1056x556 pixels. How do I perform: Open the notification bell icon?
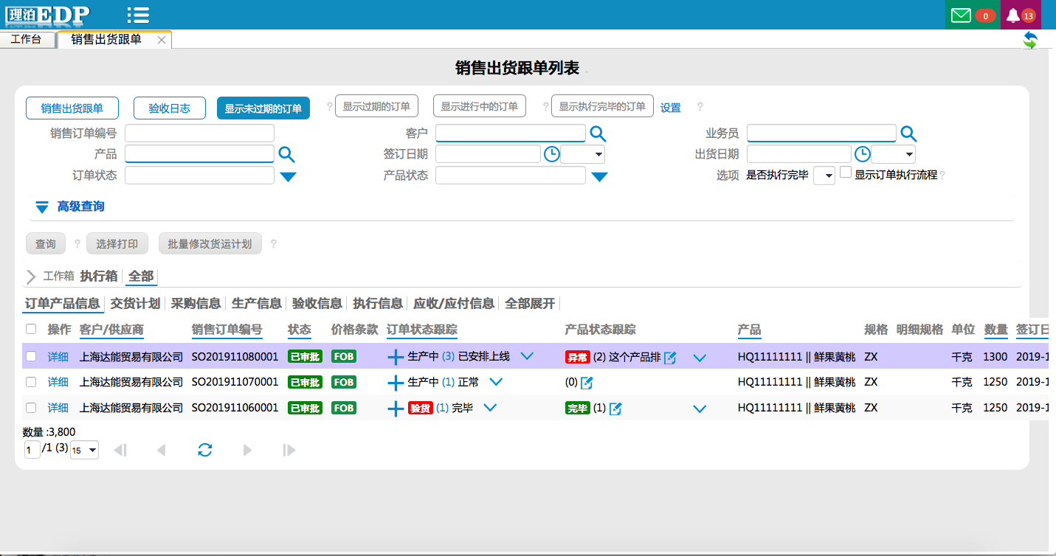1013,15
